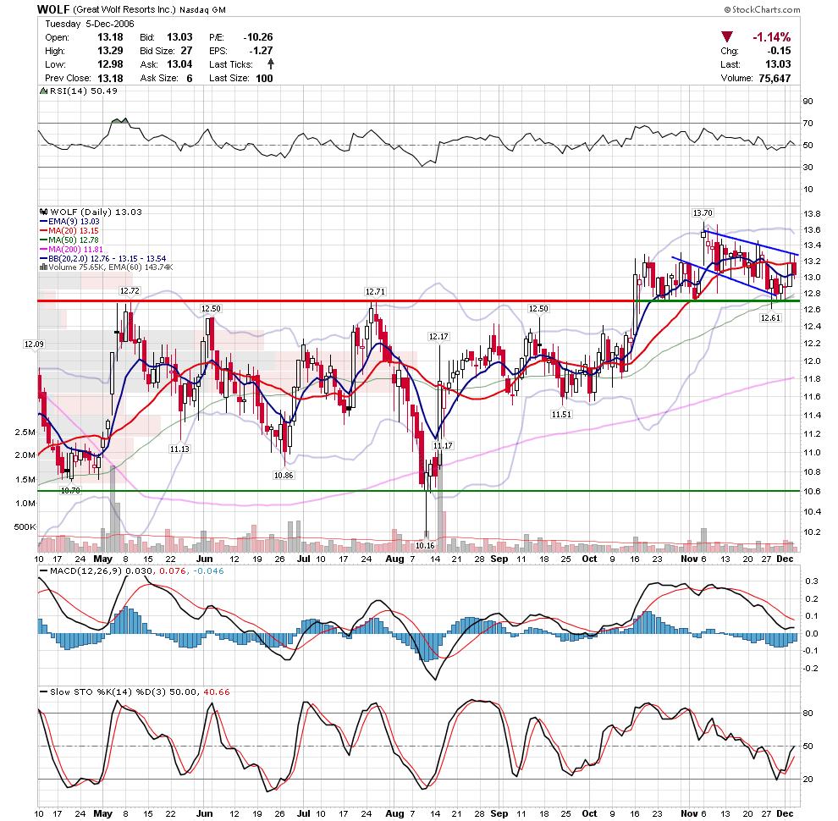
Task: Click the red MA(20) legend line marker
Action: (x=44, y=231)
